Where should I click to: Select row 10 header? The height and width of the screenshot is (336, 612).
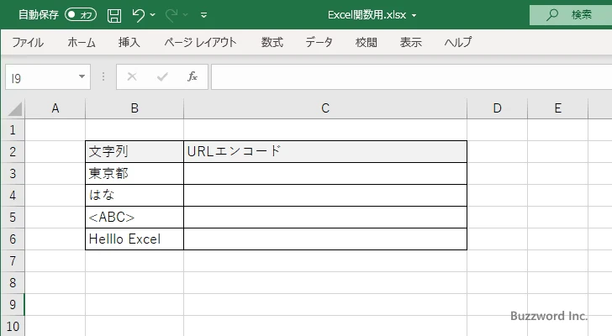coord(13,326)
